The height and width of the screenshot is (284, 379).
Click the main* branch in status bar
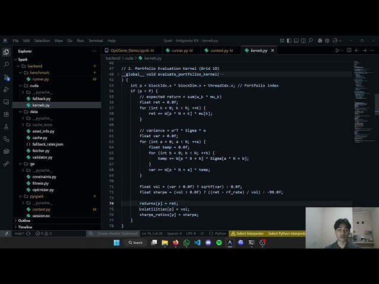click(x=19, y=234)
